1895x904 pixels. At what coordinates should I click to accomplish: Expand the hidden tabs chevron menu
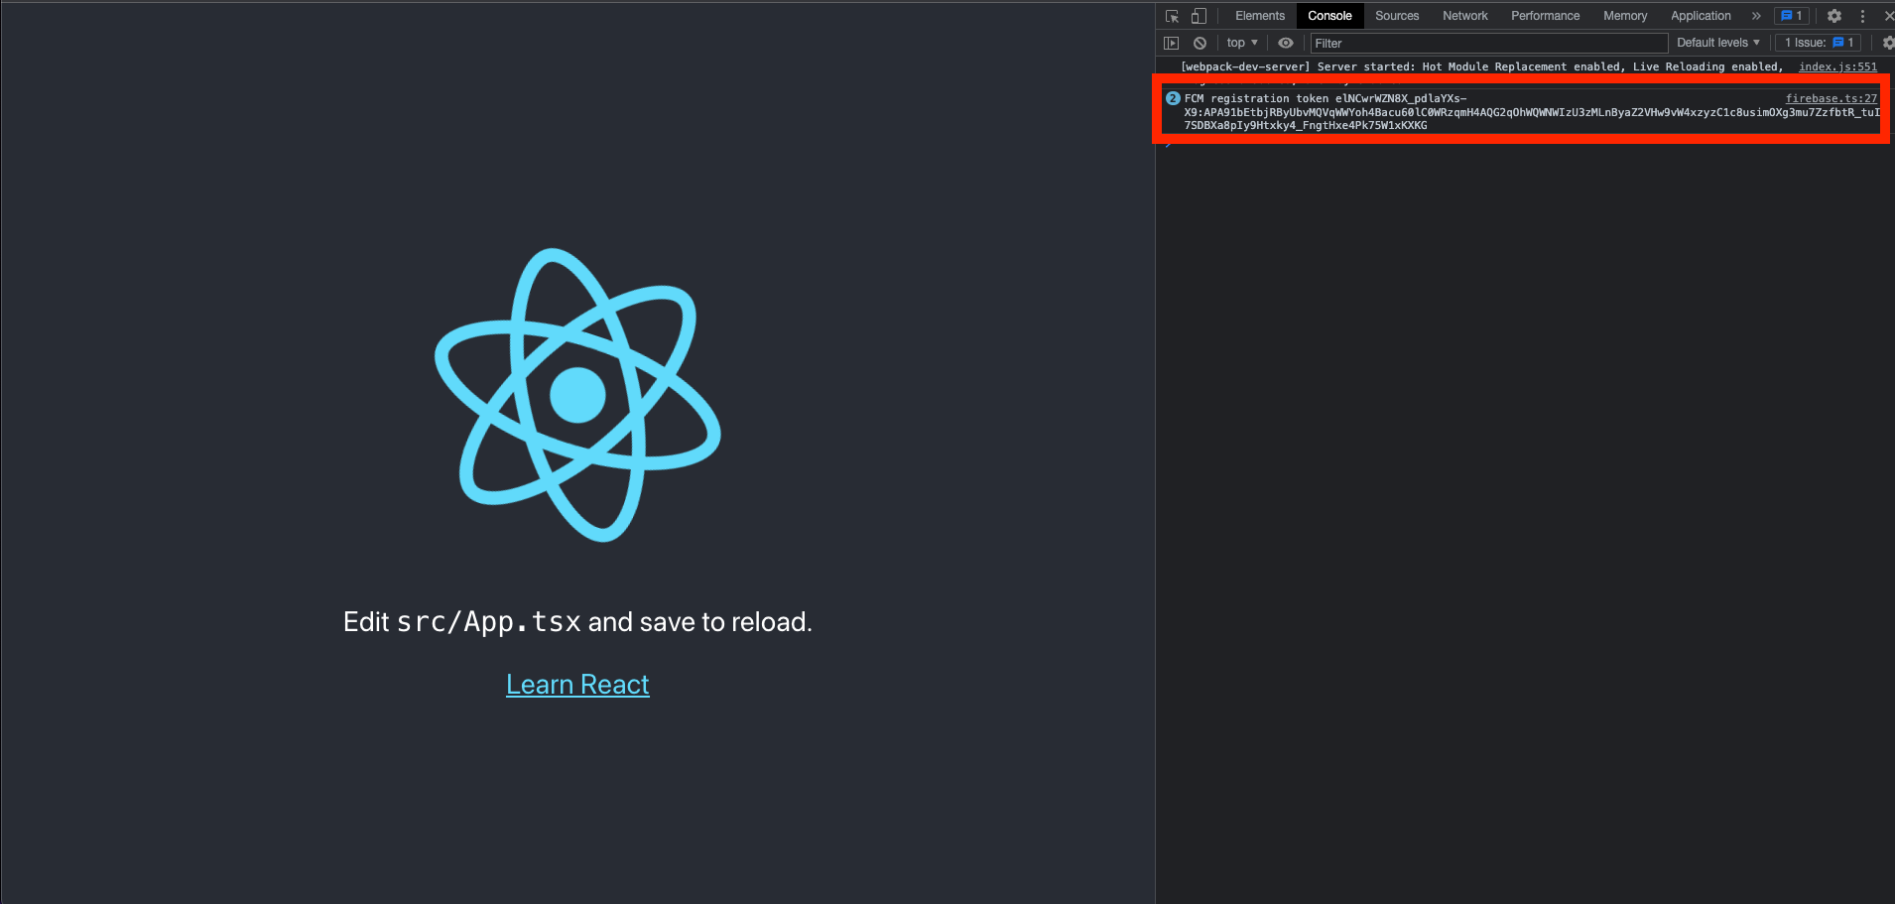tap(1756, 16)
